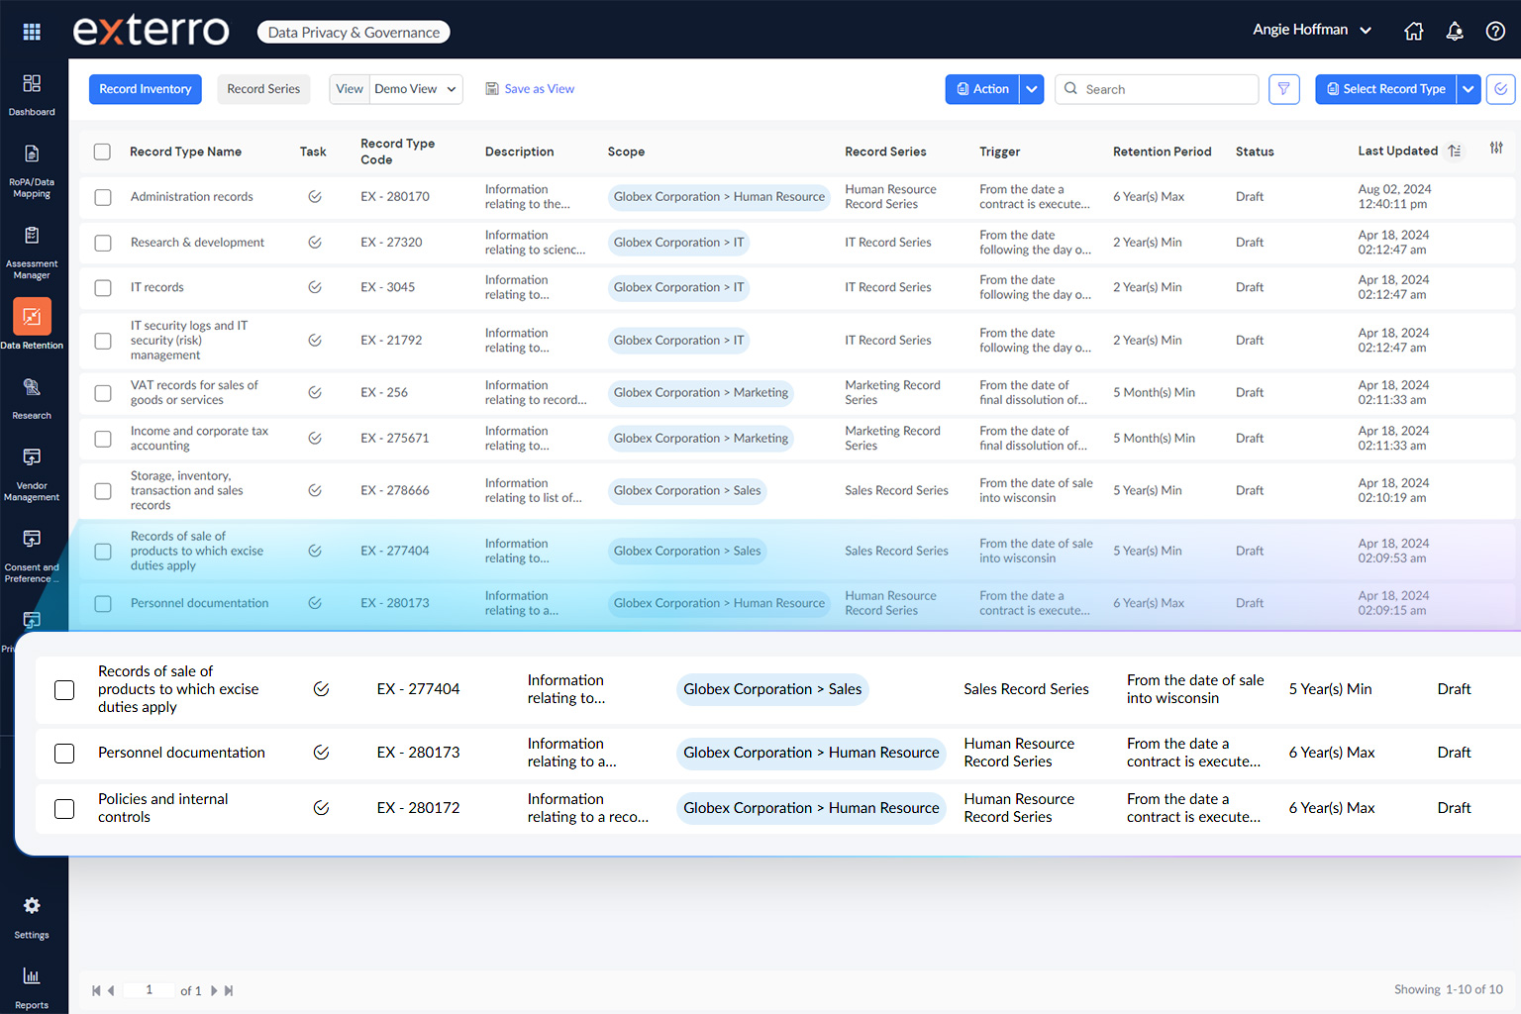1521x1014 pixels.
Task: Check the Research & development row
Action: click(x=103, y=243)
